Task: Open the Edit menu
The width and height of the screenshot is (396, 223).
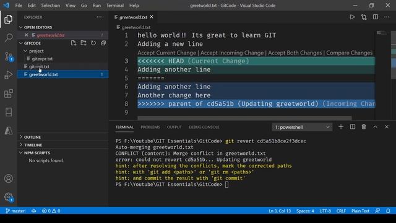Action: point(32,6)
